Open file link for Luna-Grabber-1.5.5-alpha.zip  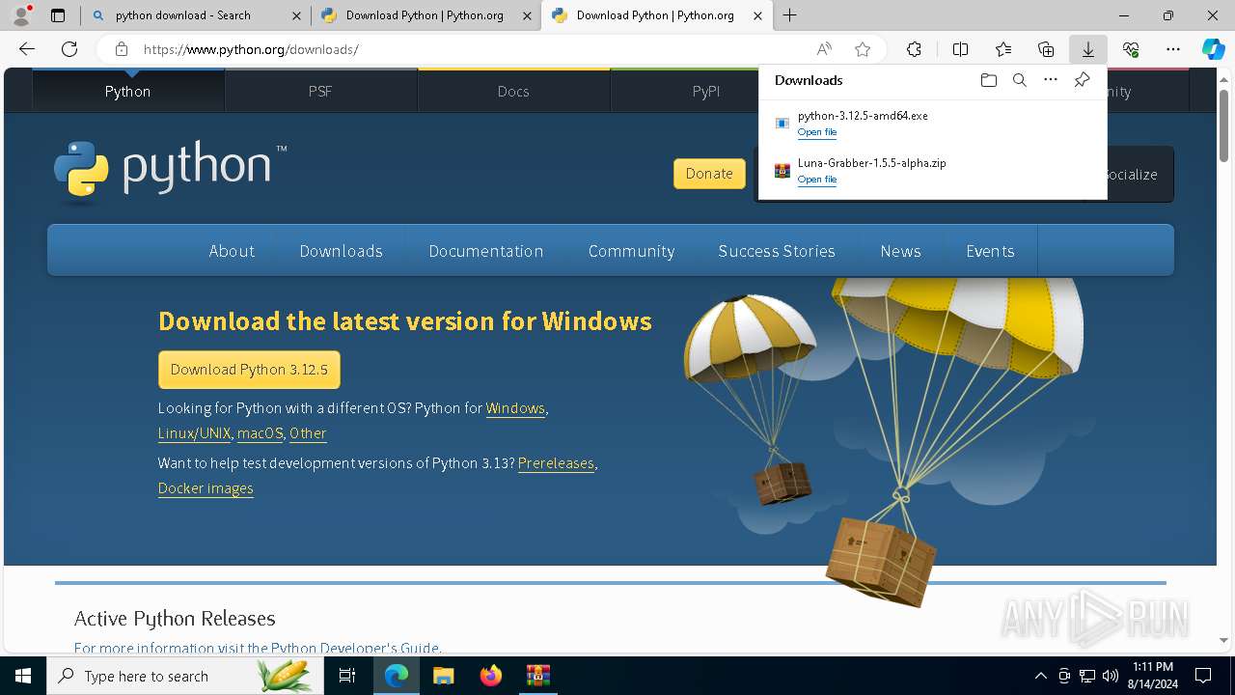coord(817,180)
